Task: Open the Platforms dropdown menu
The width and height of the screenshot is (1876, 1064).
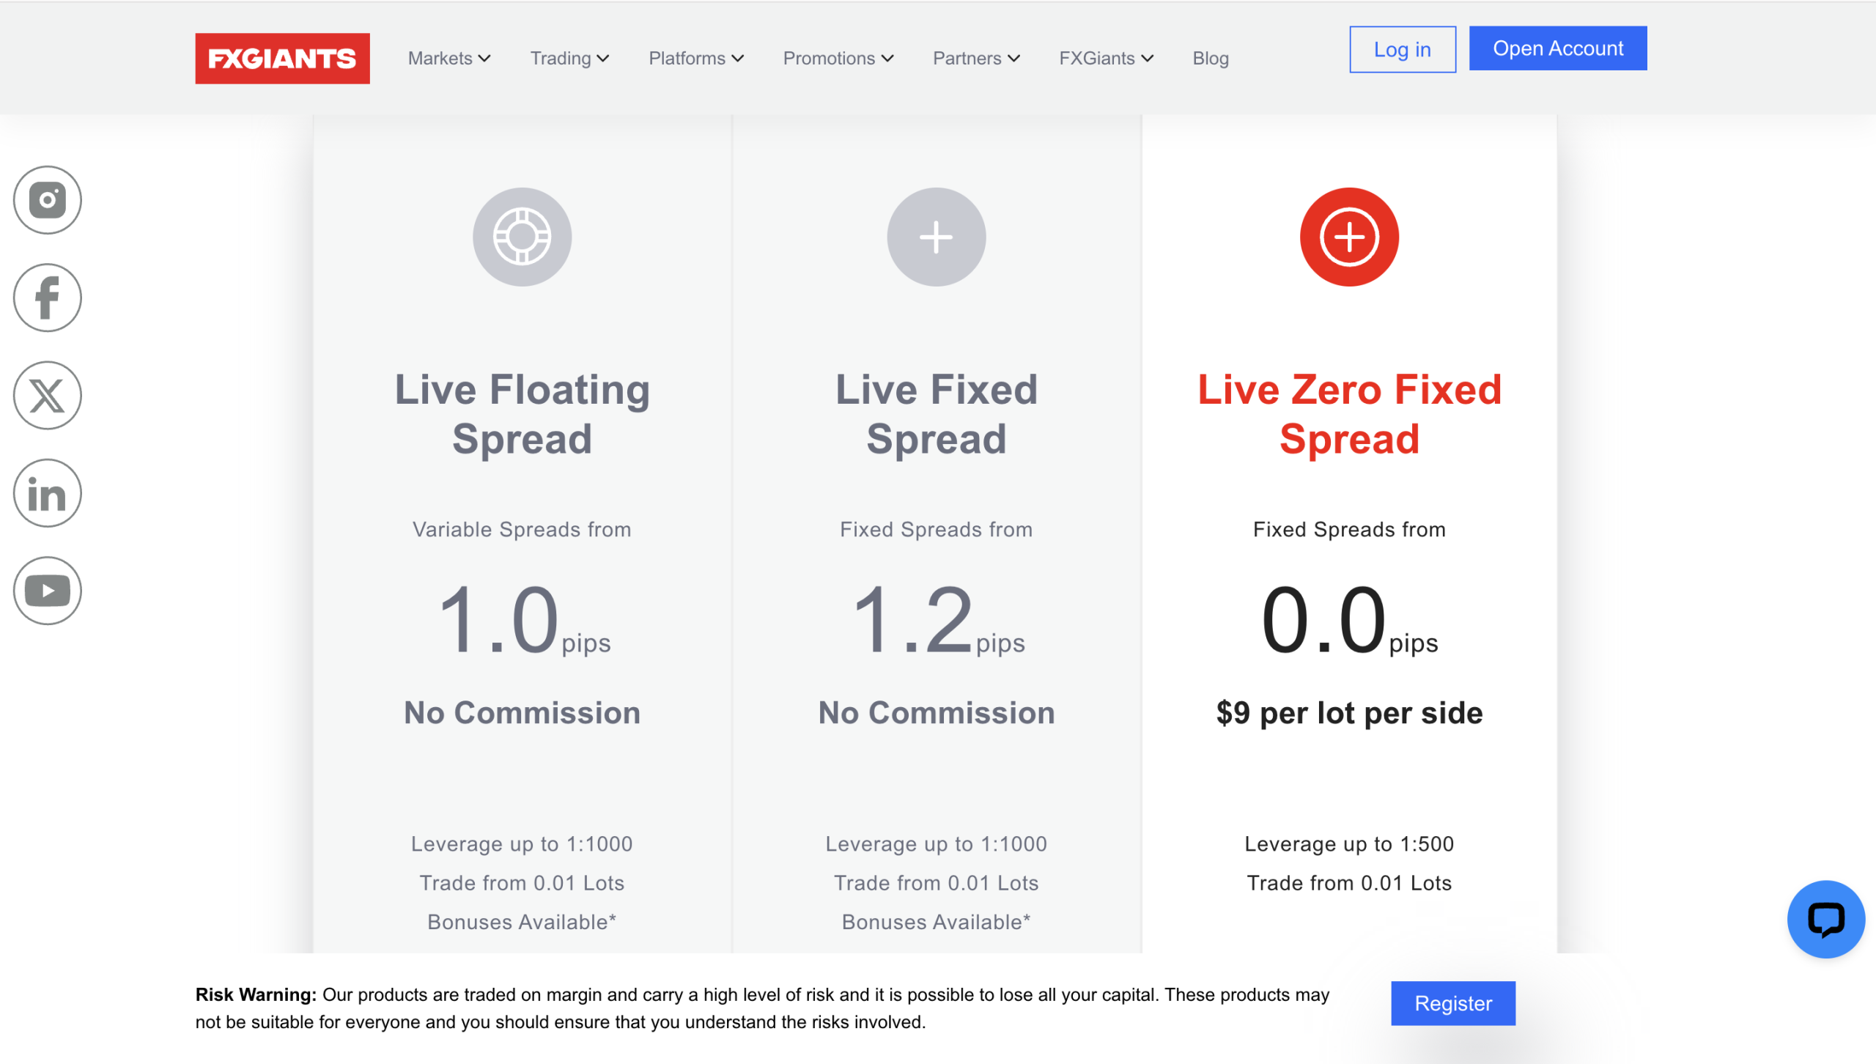Action: point(696,59)
